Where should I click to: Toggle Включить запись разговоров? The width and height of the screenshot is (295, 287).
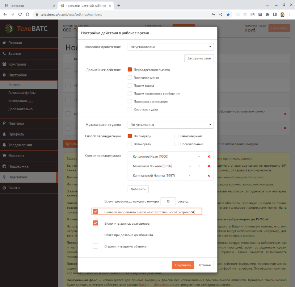coord(96,223)
